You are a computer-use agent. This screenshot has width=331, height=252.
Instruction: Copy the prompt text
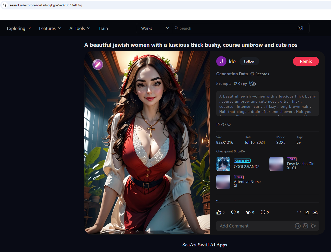(240, 83)
